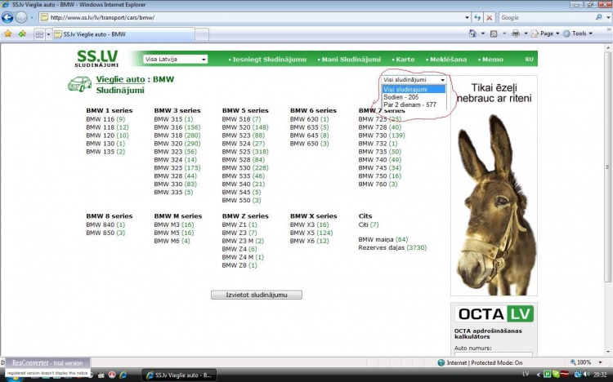The width and height of the screenshot is (613, 382).
Task: Click the OCTA LV banner logo
Action: (x=494, y=313)
